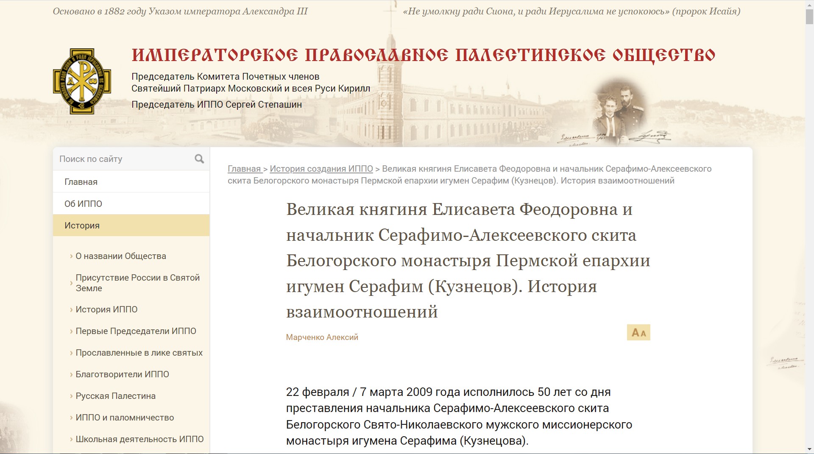Open ИППО и паломничество link

click(125, 418)
